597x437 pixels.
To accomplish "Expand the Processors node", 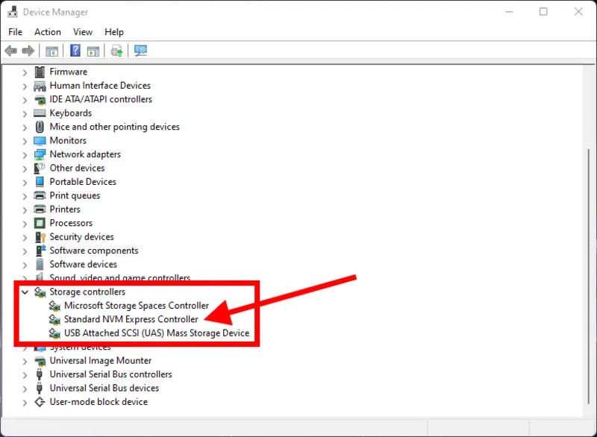I will (25, 224).
